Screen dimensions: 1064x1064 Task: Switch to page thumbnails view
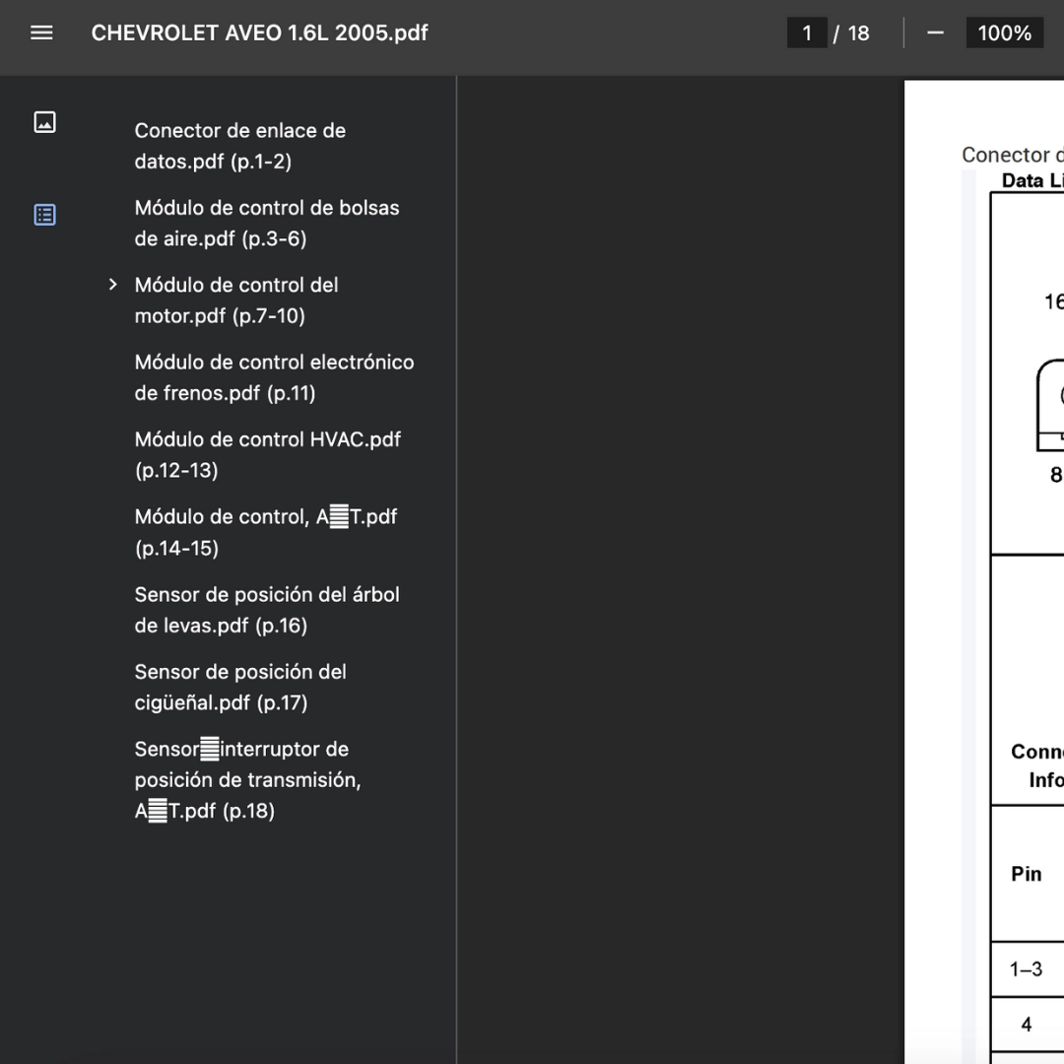(x=44, y=122)
